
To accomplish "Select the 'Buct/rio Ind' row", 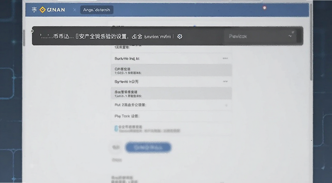I will pyautogui.click(x=171, y=58).
